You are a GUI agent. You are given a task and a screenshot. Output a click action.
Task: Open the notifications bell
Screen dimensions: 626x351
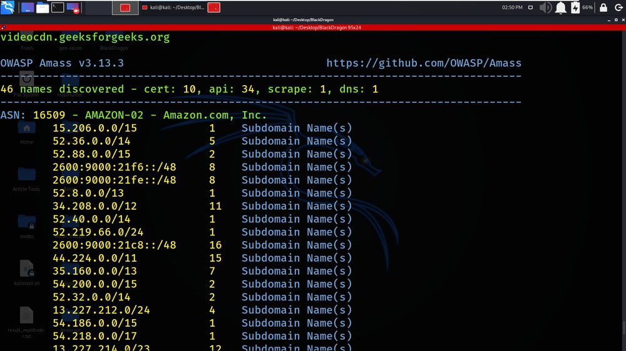[x=560, y=7]
